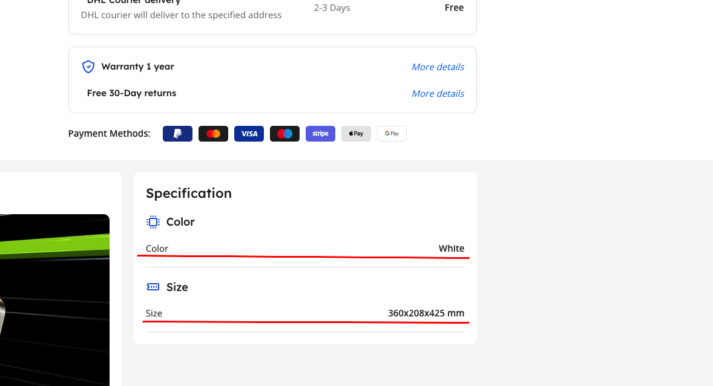Click the product image thumbnail
Viewport: 713px width, 386px height.
point(54,300)
